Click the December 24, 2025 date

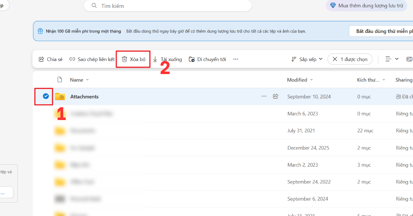click(308, 148)
